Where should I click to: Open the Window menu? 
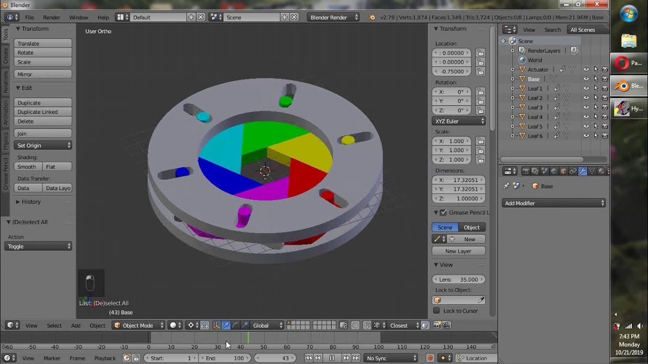[78, 17]
